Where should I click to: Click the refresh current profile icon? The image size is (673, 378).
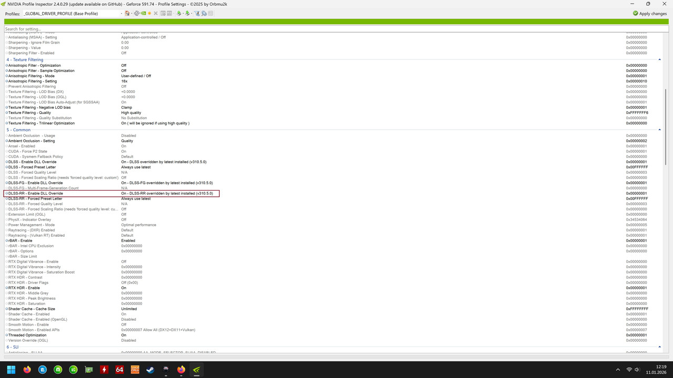(x=137, y=13)
